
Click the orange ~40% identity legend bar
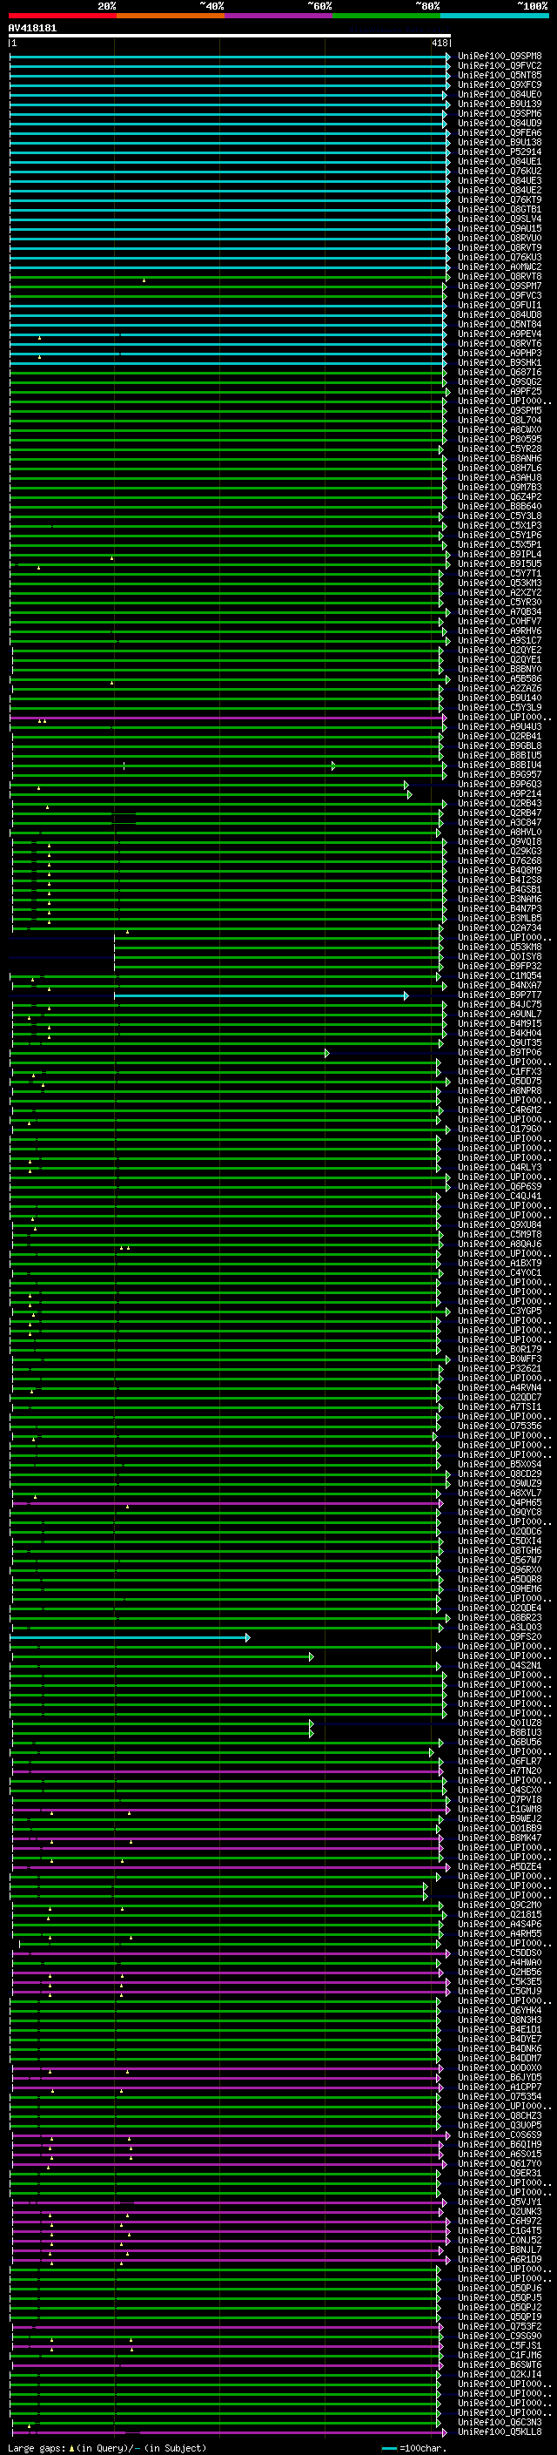(171, 16)
